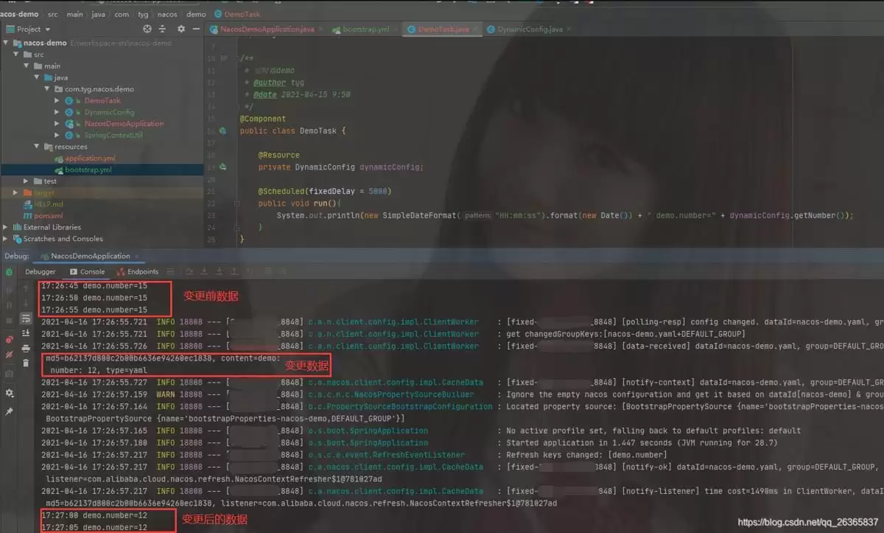
Task: Toggle soft-wrap in console toolbar
Action: [x=26, y=318]
